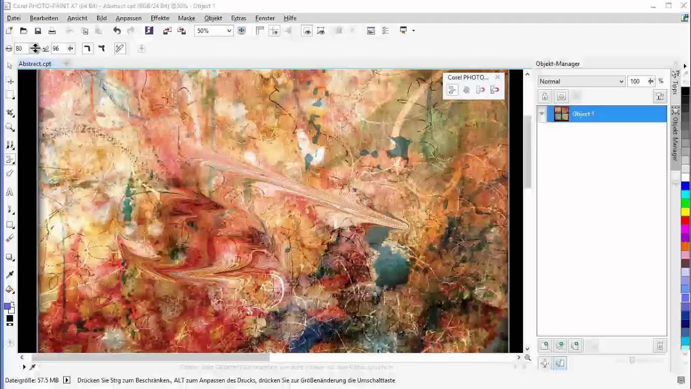Select Object 1 in Objekt-Manager
The width and height of the screenshot is (691, 389).
[607, 114]
